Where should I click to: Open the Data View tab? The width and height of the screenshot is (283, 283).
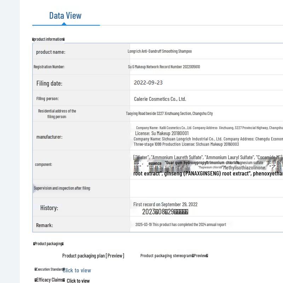pos(65,16)
